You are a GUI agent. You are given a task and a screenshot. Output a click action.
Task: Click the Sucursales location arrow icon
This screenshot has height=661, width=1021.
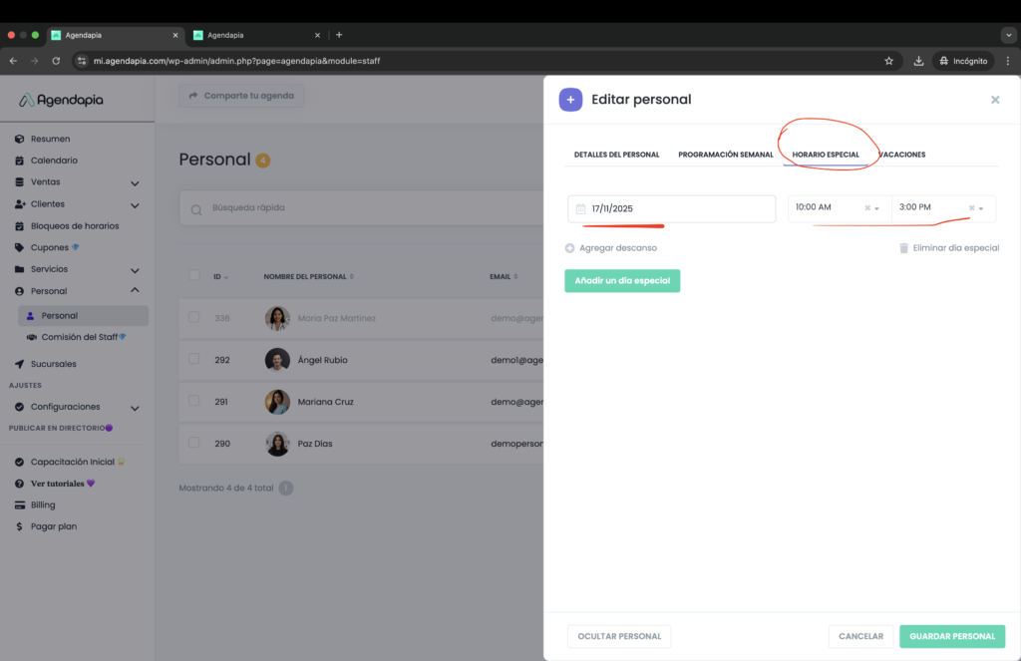[20, 364]
